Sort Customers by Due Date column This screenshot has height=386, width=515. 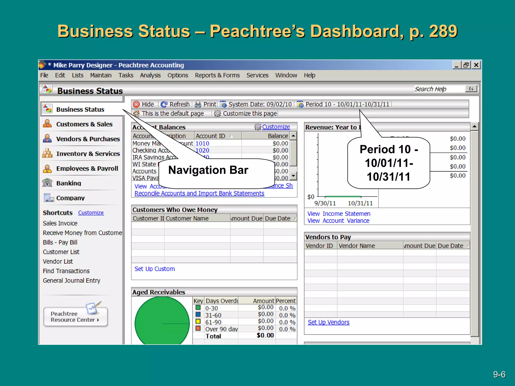click(280, 218)
